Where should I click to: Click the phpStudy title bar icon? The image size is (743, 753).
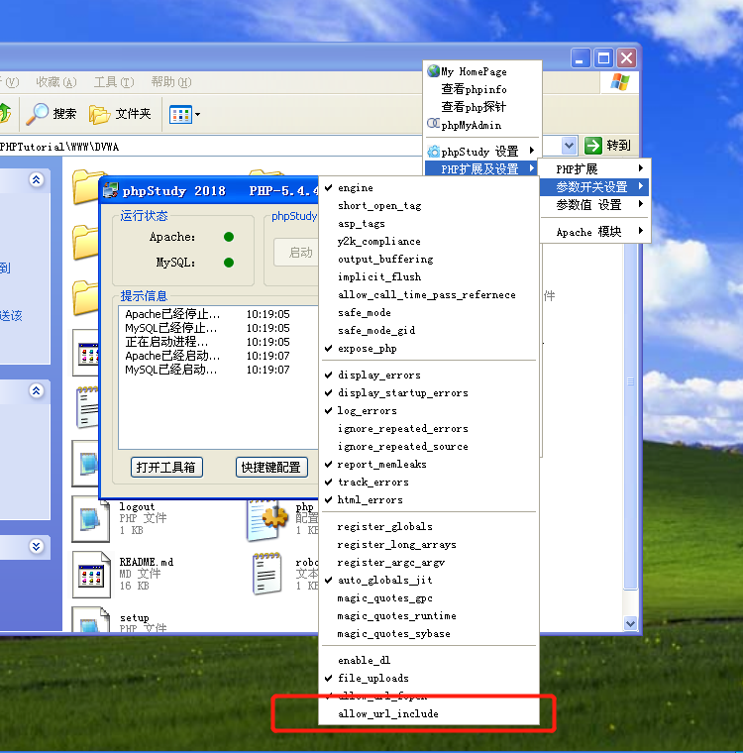111,190
